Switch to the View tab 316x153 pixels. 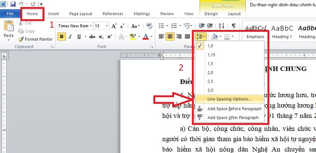[x=189, y=14]
